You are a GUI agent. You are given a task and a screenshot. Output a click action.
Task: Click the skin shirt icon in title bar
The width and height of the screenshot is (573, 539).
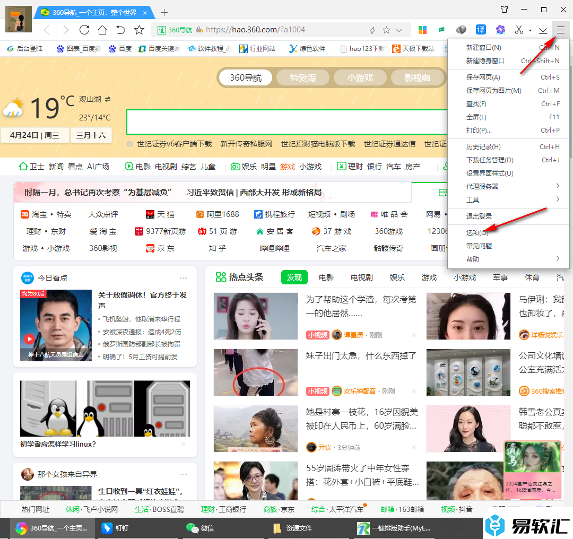505,10
